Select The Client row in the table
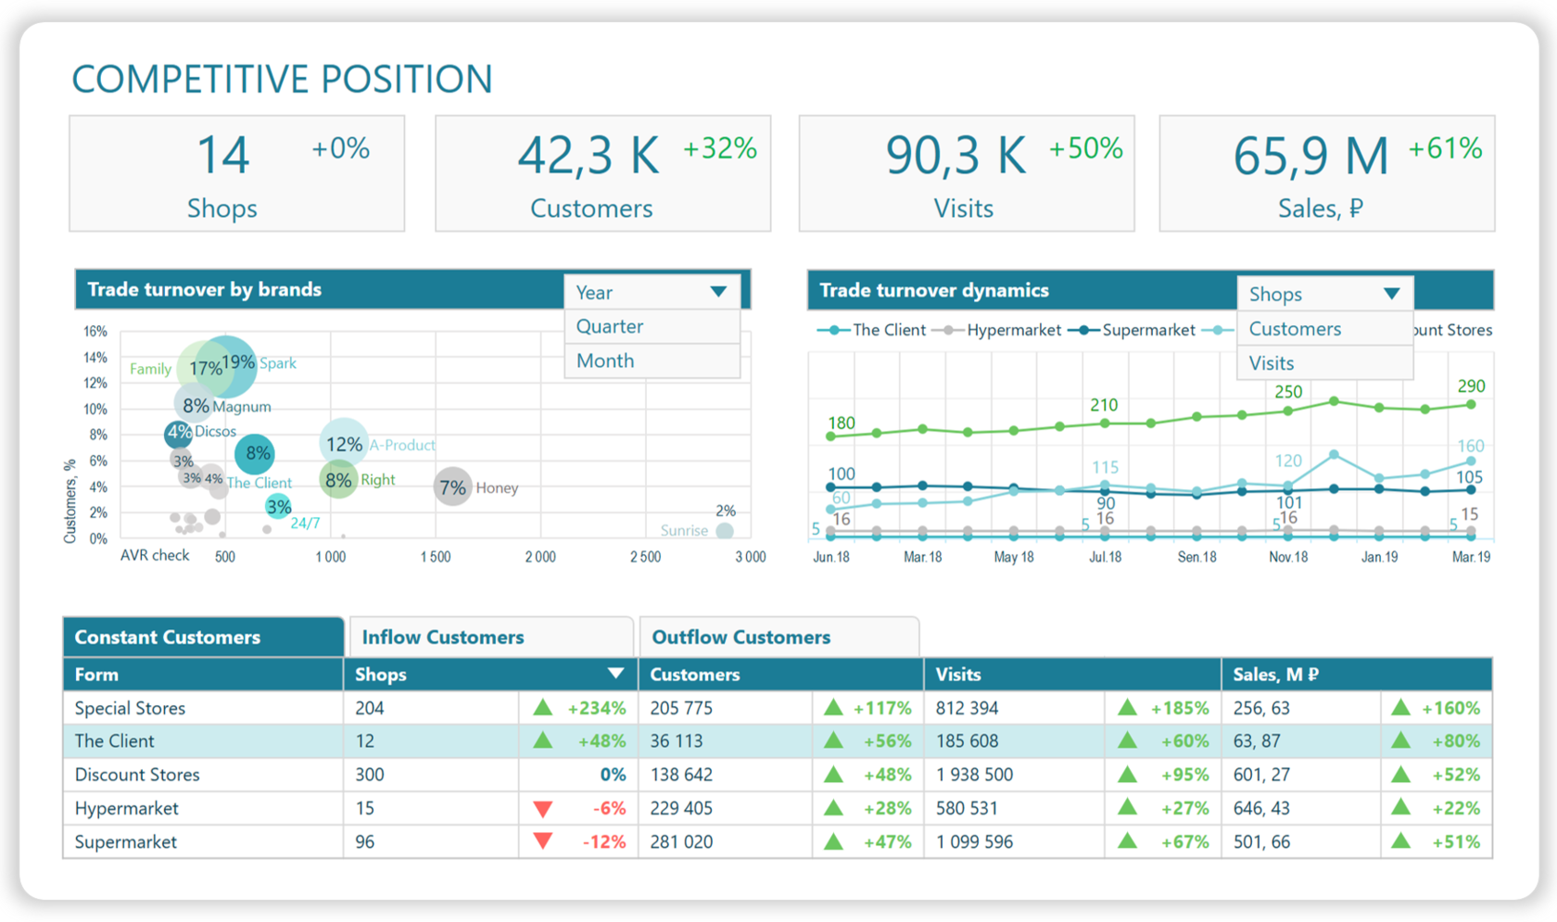Image resolution: width=1557 pixels, height=922 pixels. coord(114,740)
